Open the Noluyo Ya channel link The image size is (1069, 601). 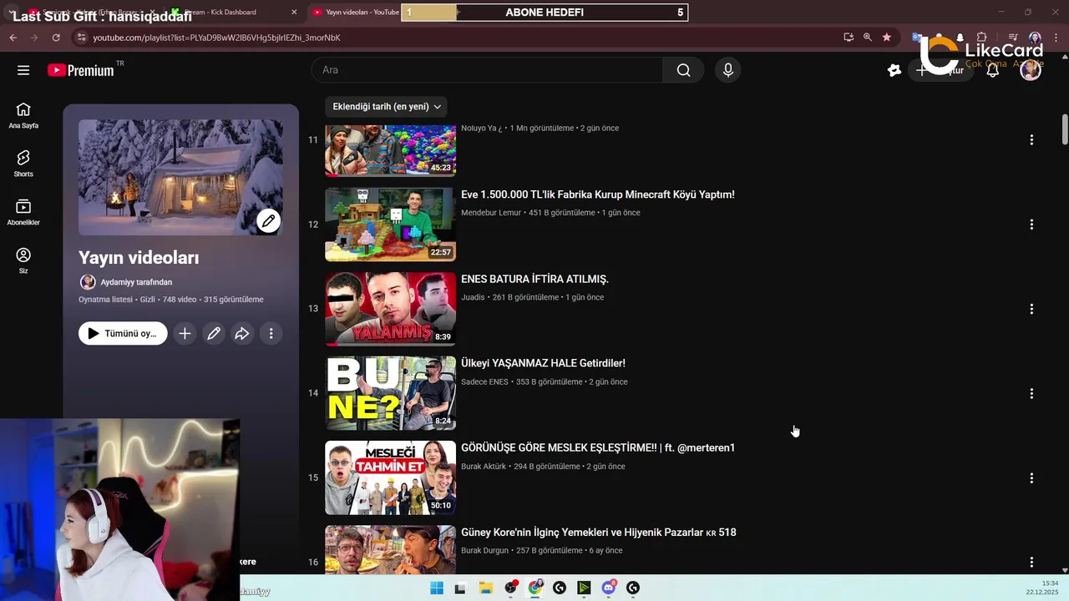tap(482, 129)
